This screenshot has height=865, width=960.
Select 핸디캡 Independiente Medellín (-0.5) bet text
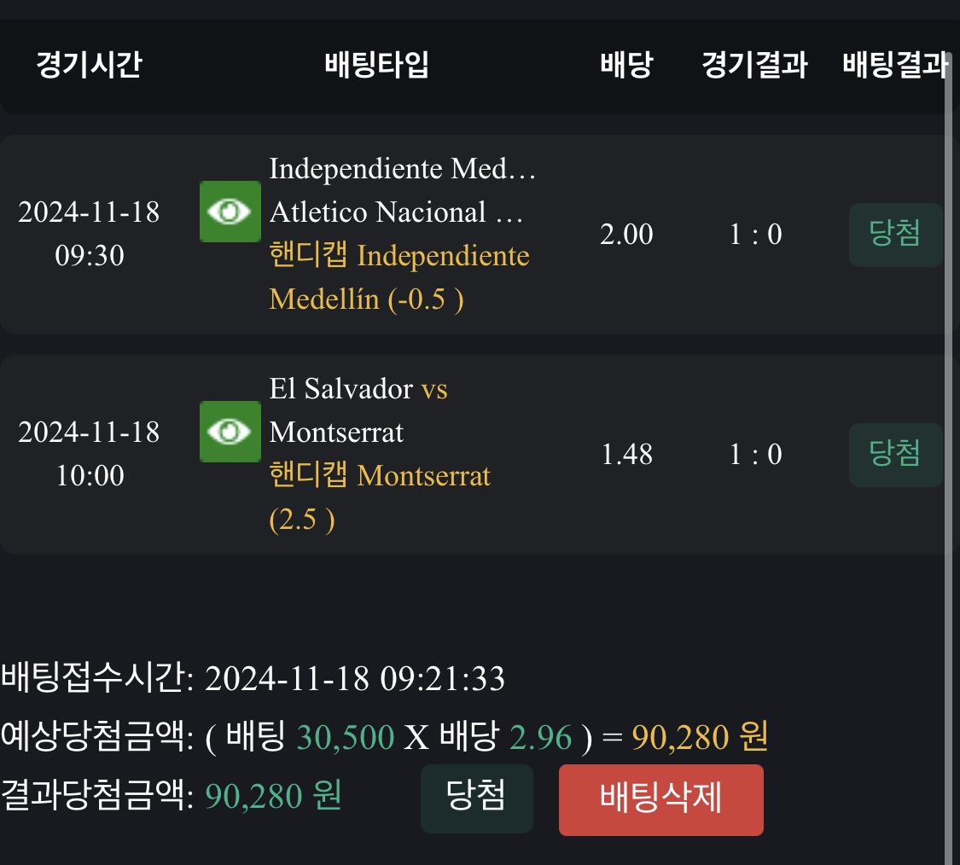(x=399, y=278)
